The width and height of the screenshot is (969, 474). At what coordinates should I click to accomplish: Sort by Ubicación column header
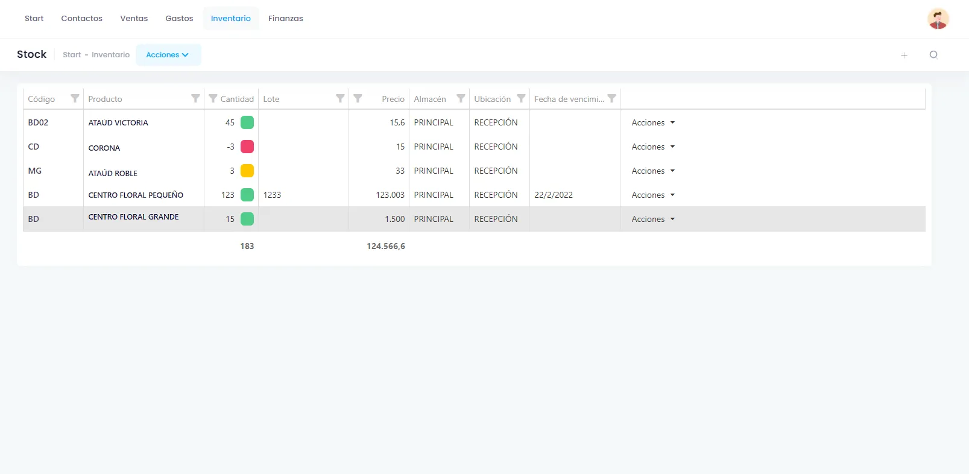[492, 99]
